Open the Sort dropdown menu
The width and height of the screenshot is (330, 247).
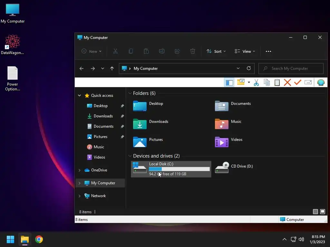216,51
